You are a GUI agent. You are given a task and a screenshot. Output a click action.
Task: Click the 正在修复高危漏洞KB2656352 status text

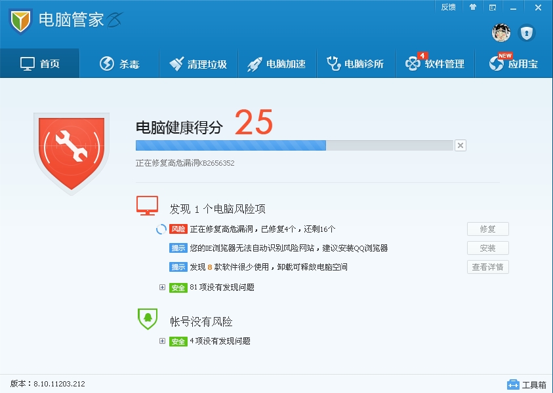pos(185,163)
